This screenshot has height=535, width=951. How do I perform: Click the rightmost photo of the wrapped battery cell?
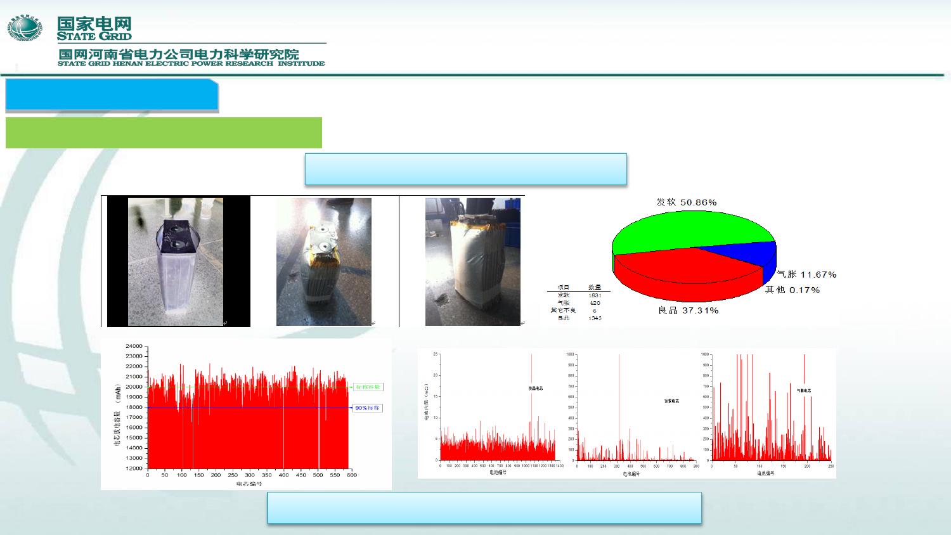[473, 261]
